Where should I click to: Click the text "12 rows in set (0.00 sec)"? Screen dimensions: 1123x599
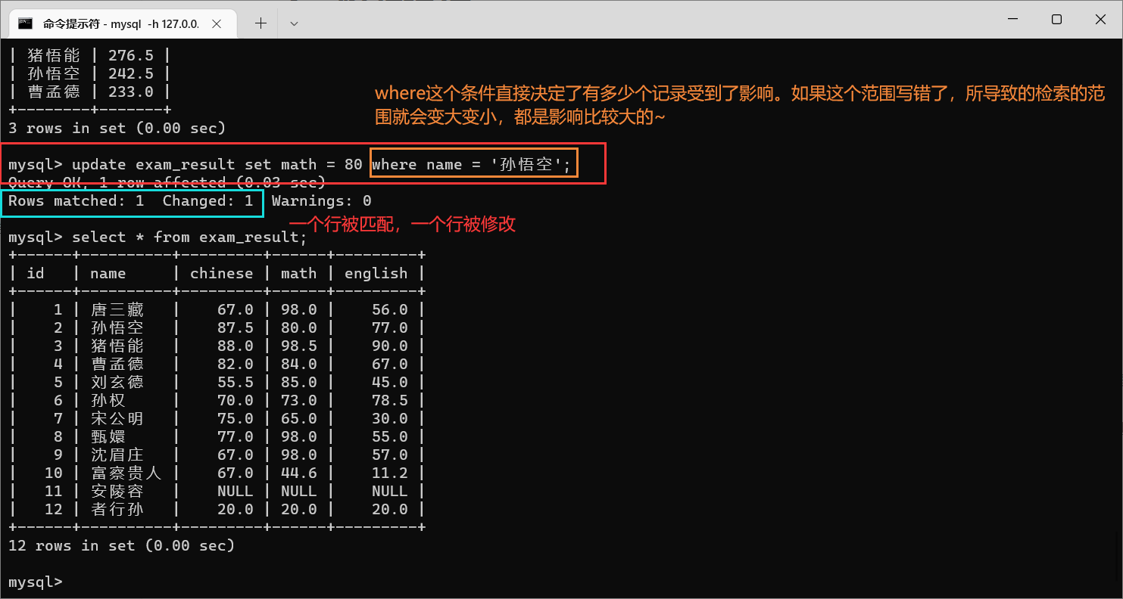[x=121, y=545]
